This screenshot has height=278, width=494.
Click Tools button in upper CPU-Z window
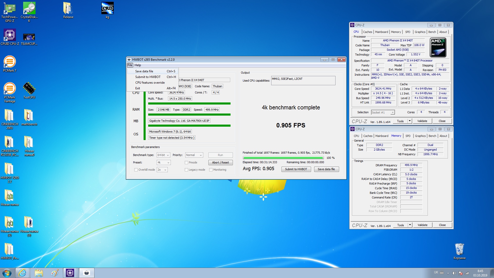[400, 121]
